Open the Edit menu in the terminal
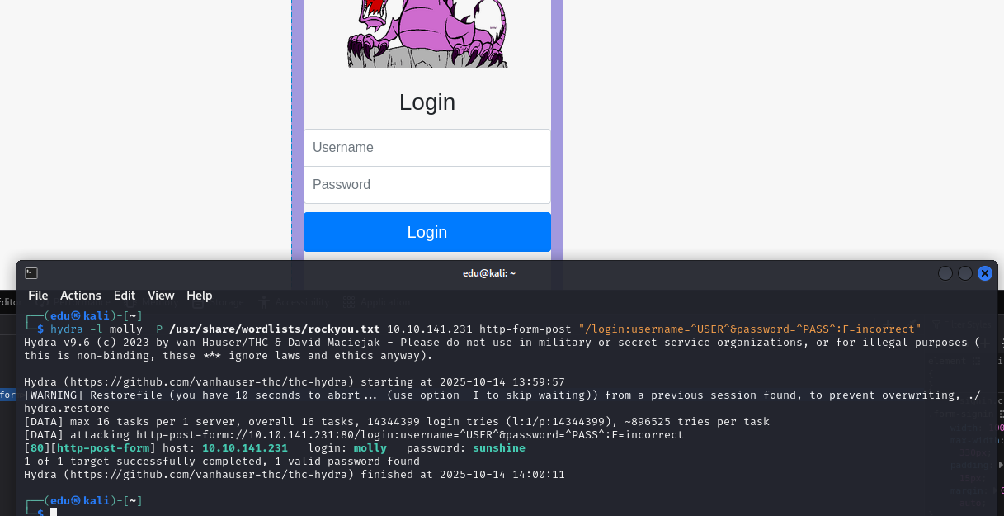Viewport: 1004px width, 516px height. point(125,296)
